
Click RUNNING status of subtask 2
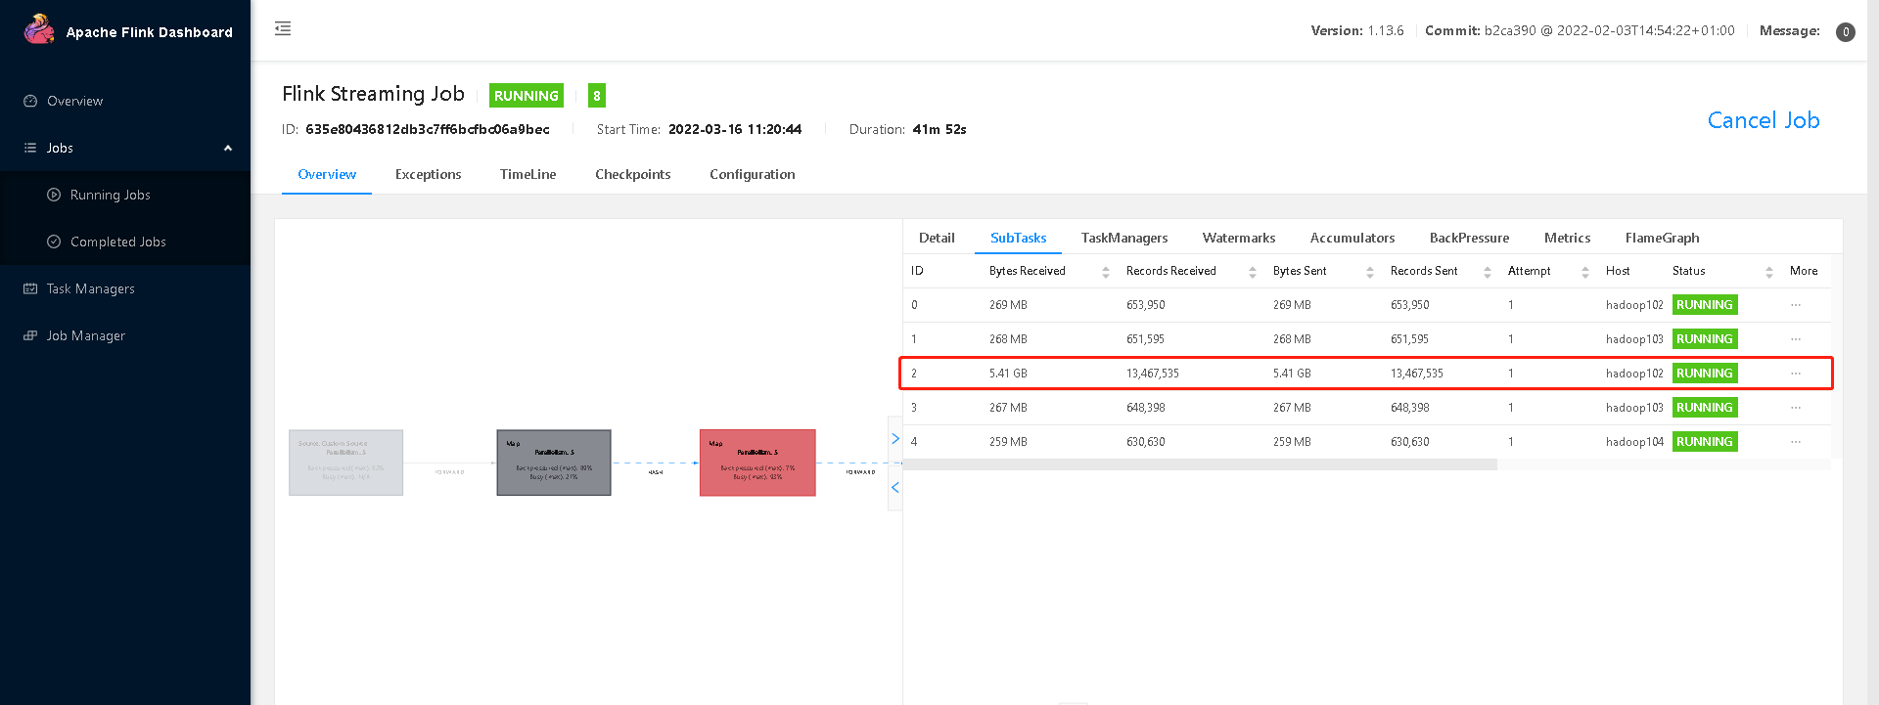(x=1705, y=374)
